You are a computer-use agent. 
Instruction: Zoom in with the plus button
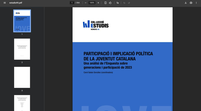(98, 3)
